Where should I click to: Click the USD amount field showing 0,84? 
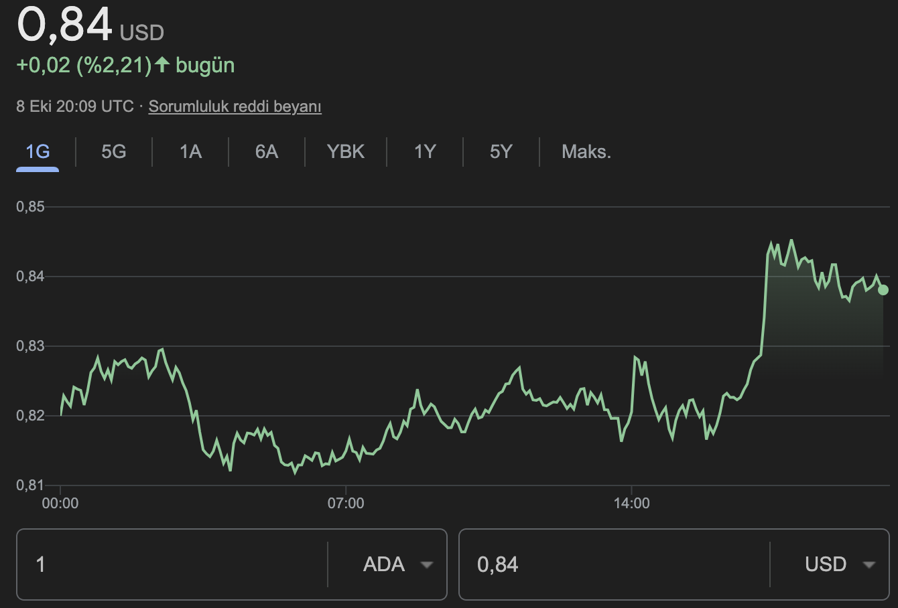[613, 564]
